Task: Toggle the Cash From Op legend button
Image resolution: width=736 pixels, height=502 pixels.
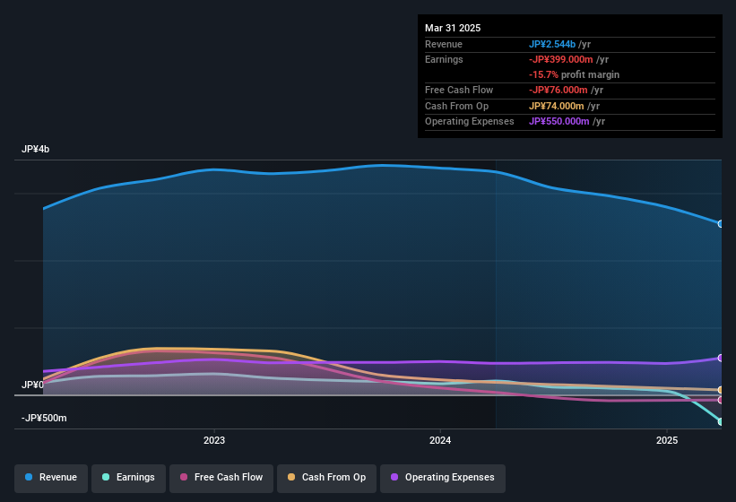Action: pyautogui.click(x=326, y=478)
